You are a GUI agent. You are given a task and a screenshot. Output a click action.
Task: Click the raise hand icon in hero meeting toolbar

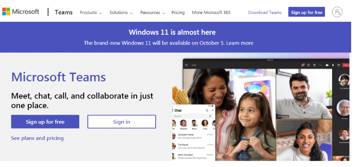point(314,65)
